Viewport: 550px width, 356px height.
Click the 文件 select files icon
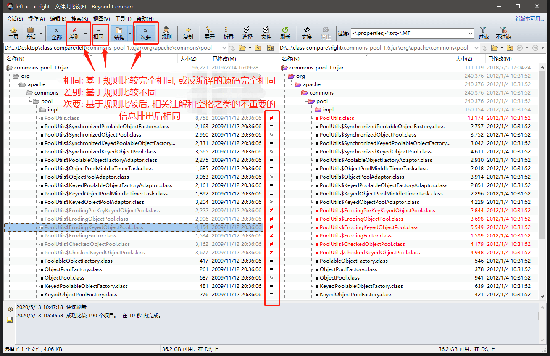tap(266, 33)
